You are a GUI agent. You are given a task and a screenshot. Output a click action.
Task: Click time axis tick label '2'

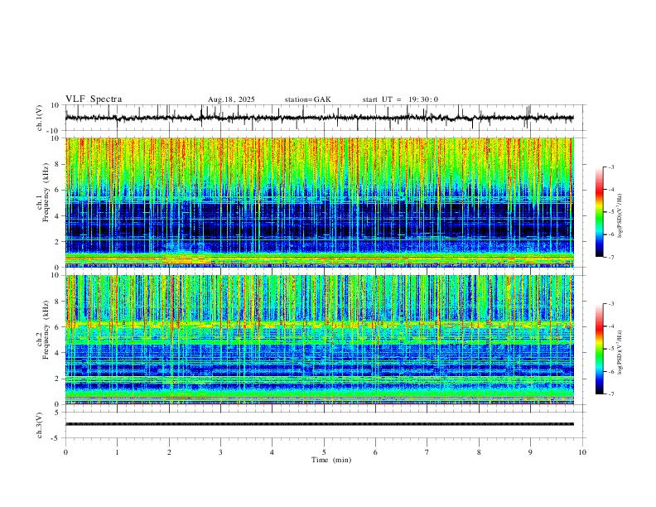tap(169, 452)
